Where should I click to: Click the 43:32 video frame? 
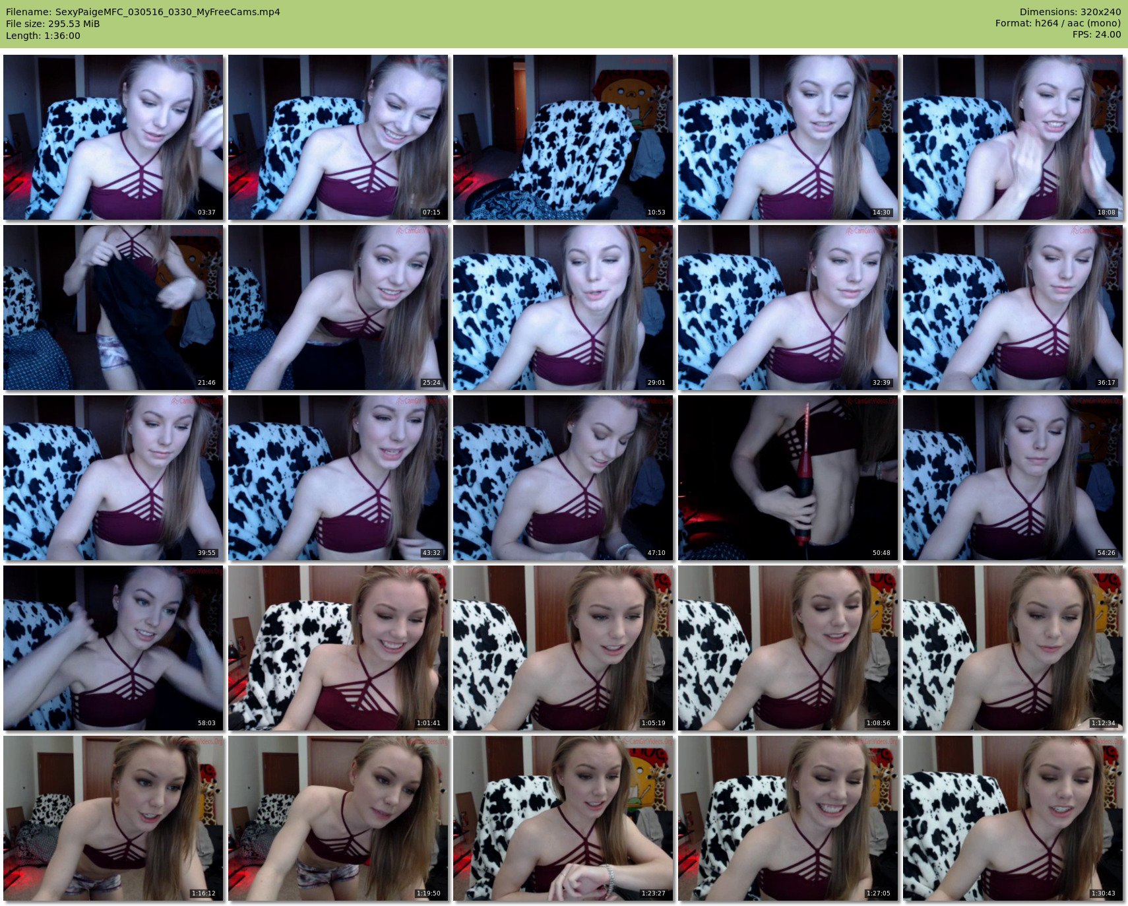tap(338, 478)
